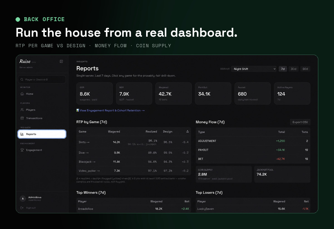This screenshot has height=229, width=334.
Task: Open Engagement in the sidebar
Action: click(42, 150)
